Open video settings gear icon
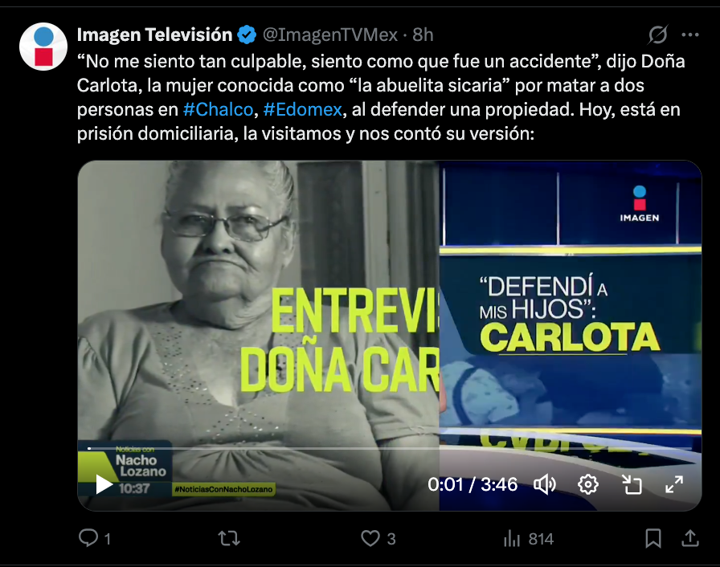 click(x=587, y=484)
